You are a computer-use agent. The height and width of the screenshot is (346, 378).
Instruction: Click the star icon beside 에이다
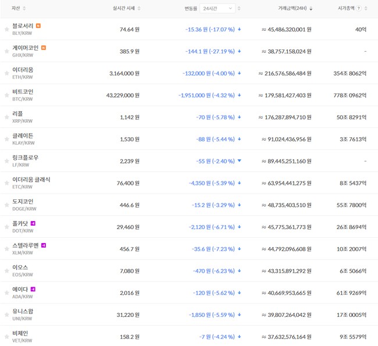[x=7, y=293]
